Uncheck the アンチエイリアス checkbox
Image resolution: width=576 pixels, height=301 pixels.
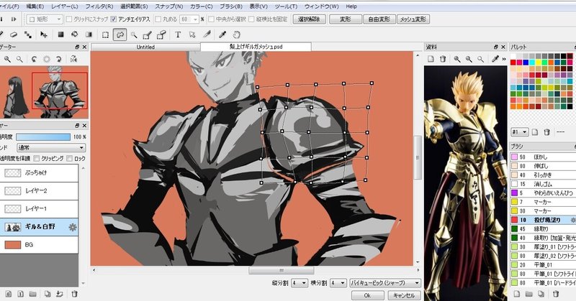(x=114, y=19)
